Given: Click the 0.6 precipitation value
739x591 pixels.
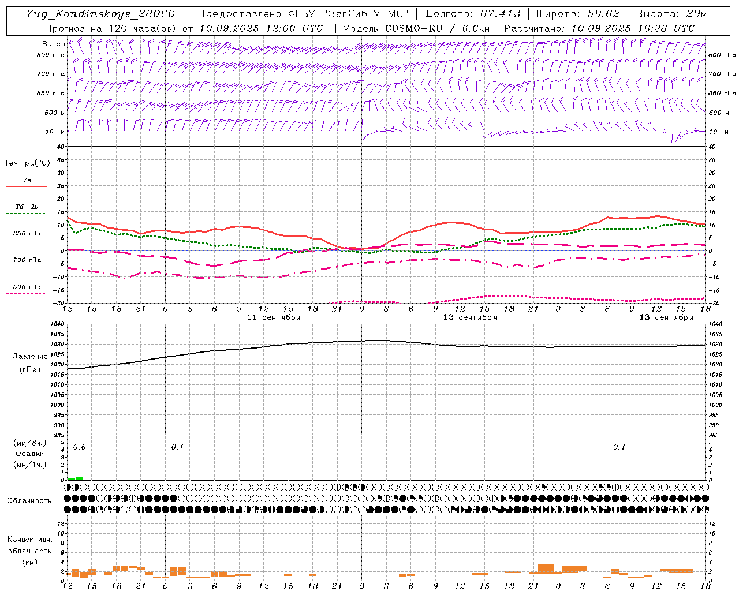Looking at the screenshot, I should [x=79, y=447].
